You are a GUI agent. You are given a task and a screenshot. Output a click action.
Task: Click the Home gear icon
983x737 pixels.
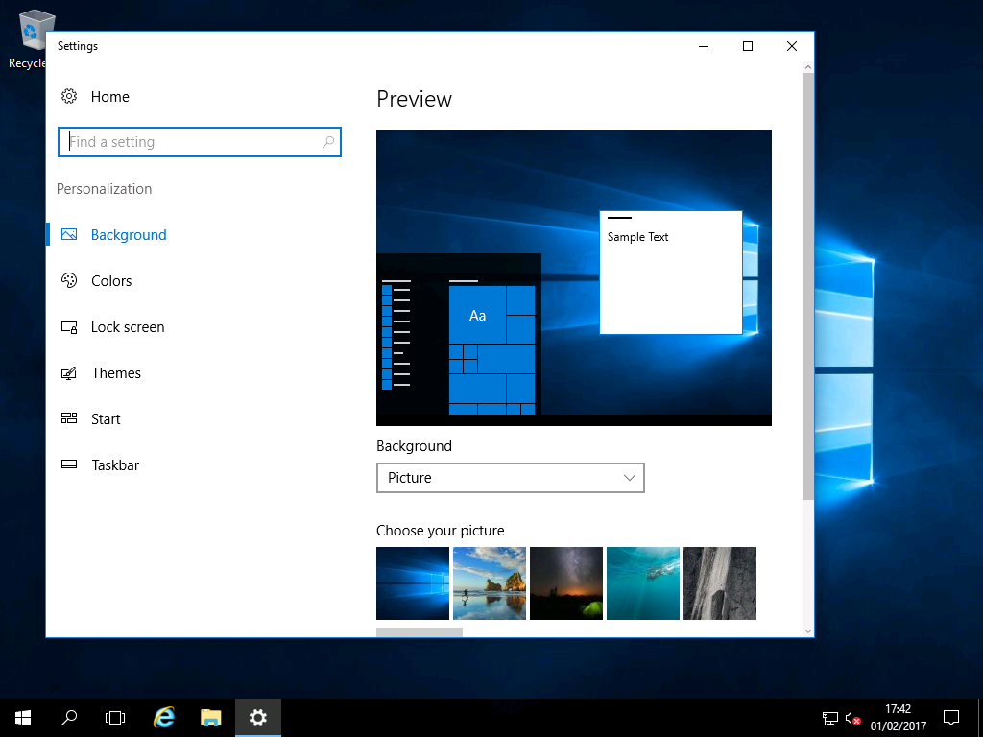click(69, 96)
